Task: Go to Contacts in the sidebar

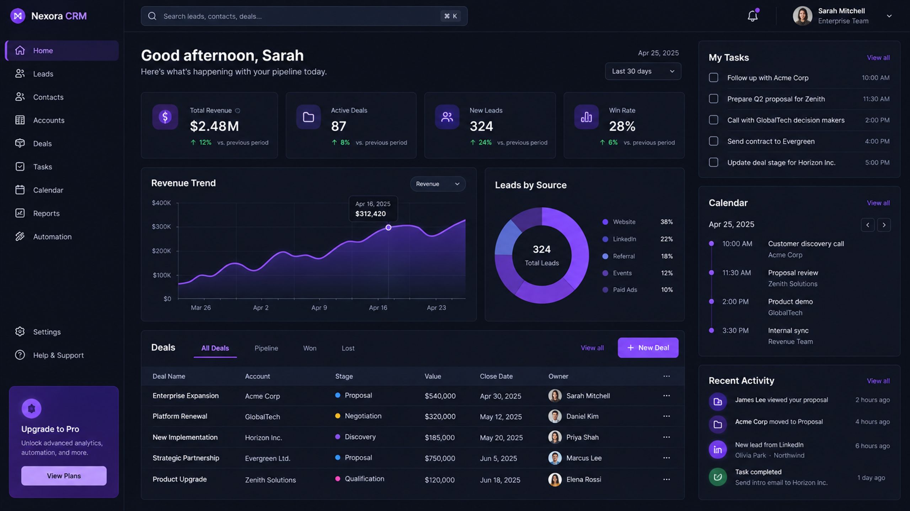Action: tap(62, 97)
